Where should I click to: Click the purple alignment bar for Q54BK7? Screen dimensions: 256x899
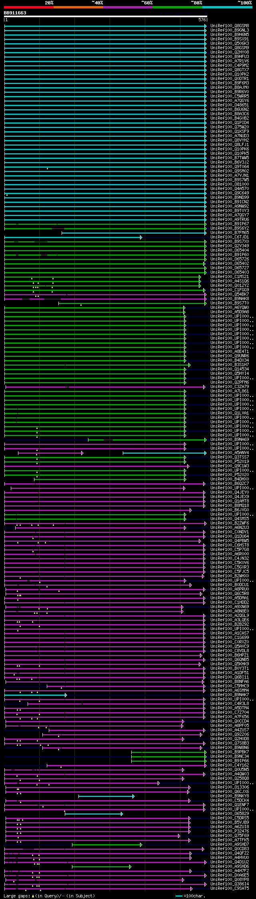106,294
